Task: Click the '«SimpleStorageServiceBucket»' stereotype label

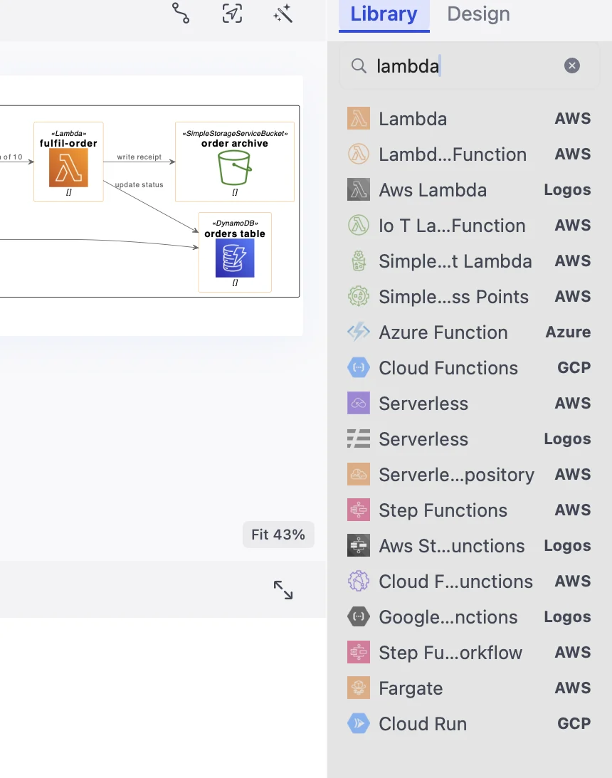Action: [x=235, y=134]
